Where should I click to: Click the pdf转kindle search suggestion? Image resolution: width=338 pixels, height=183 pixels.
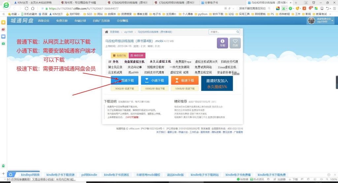click(89, 175)
